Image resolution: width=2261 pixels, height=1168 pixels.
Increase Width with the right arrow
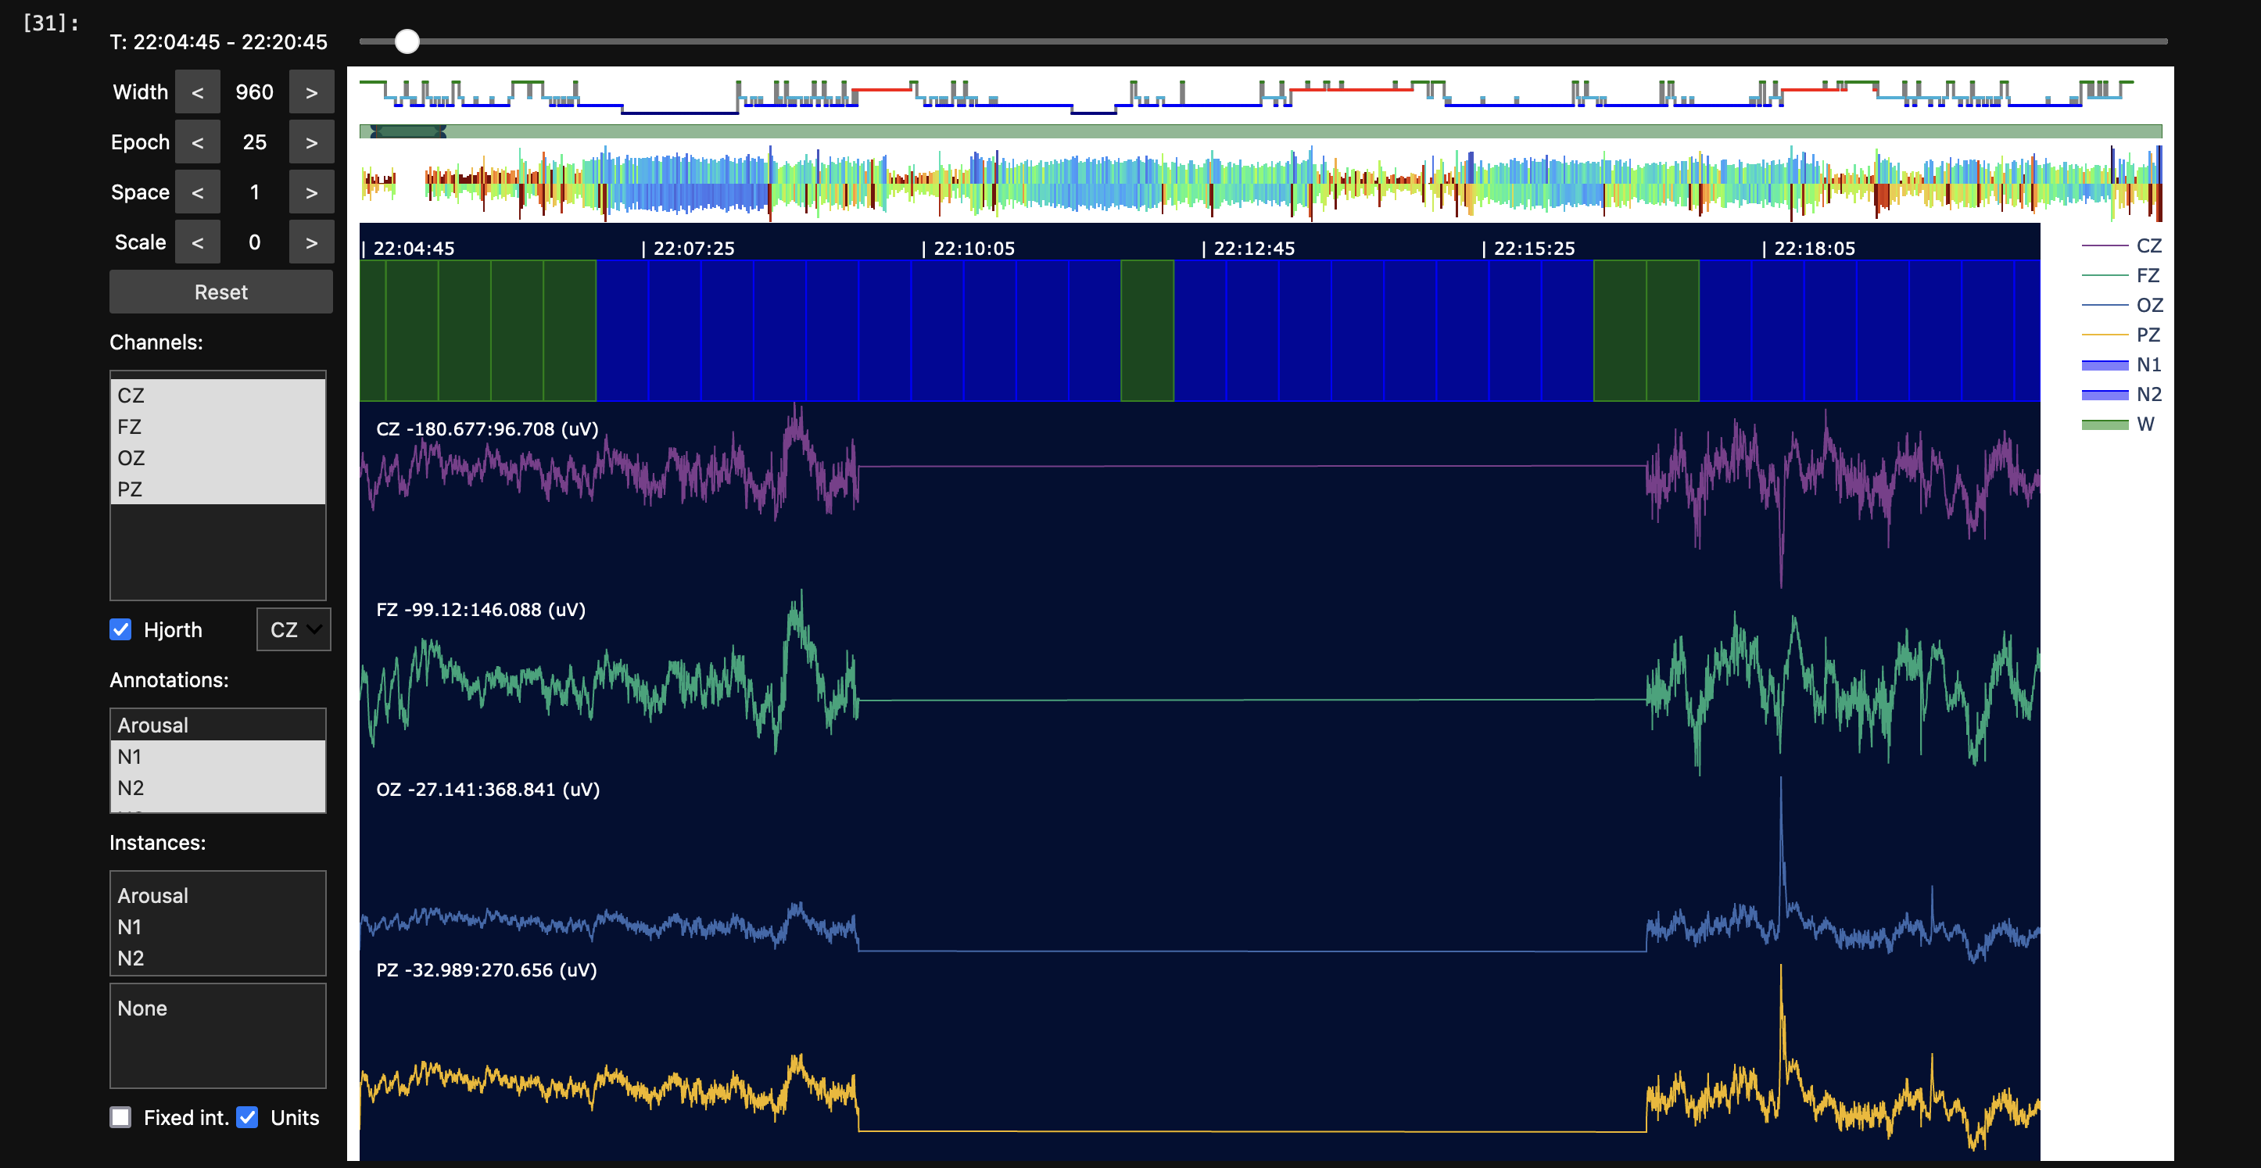tap(310, 92)
